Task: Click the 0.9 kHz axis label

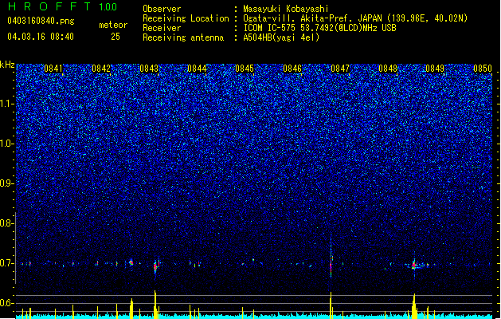Action: (x=6, y=183)
